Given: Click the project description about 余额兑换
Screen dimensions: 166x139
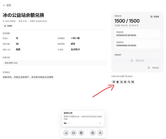Looking at the screenshot, I should 28,77.
